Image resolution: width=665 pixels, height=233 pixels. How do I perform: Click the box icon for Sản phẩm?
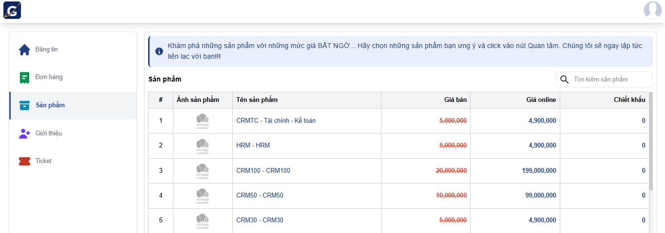point(24,105)
